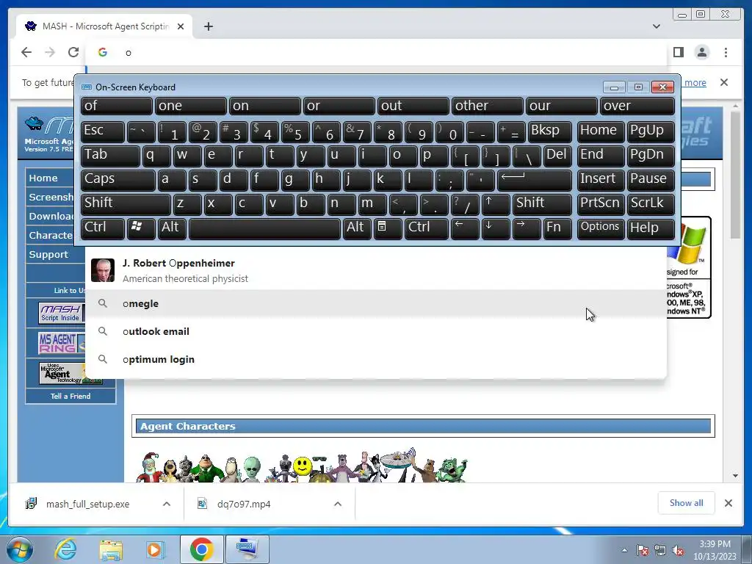Open Windows Media Player on taskbar

tap(155, 549)
